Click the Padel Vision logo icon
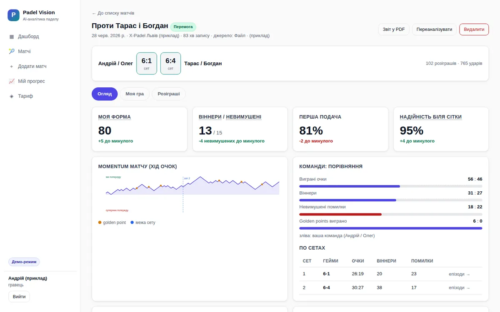This screenshot has height=312, width=500. pyautogui.click(x=13, y=15)
